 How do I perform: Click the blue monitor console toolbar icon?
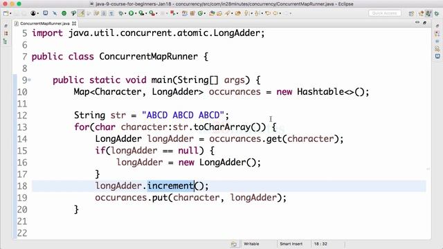click(46, 13)
